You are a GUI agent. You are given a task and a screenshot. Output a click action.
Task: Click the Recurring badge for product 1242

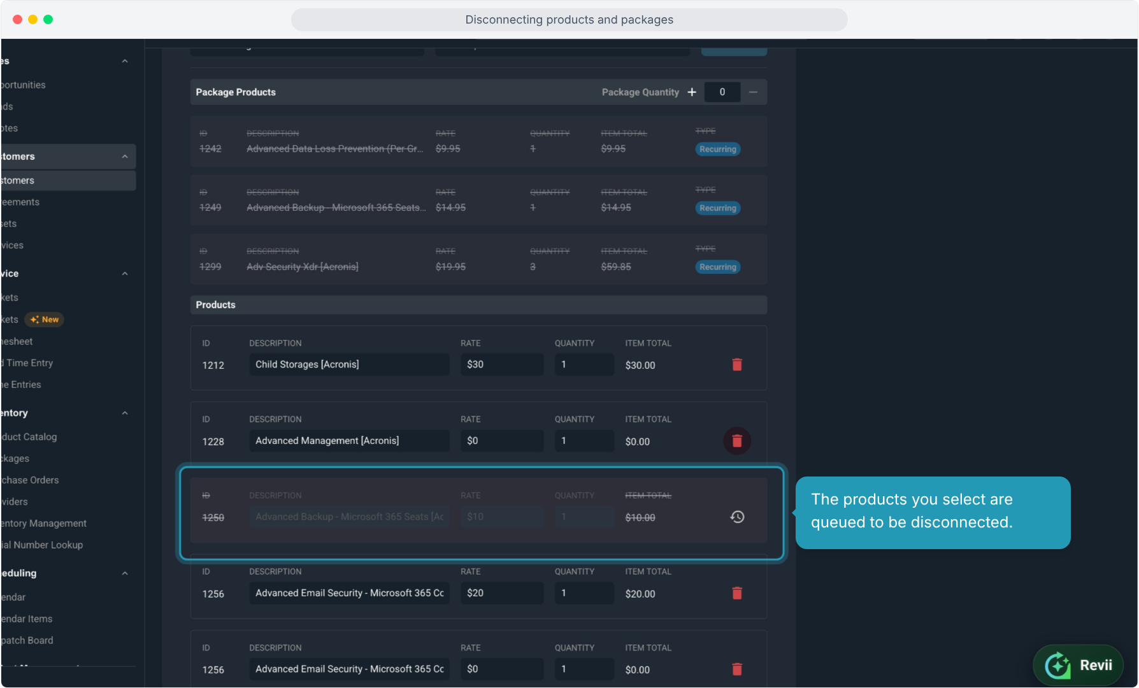[x=718, y=149]
